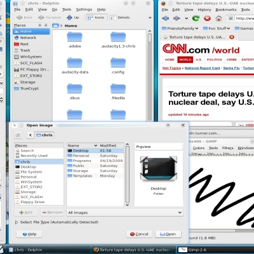Open the .adobe folder icon

(x=74, y=37)
